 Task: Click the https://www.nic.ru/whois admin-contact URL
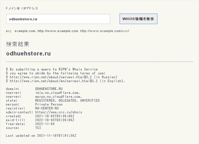pos(59,112)
